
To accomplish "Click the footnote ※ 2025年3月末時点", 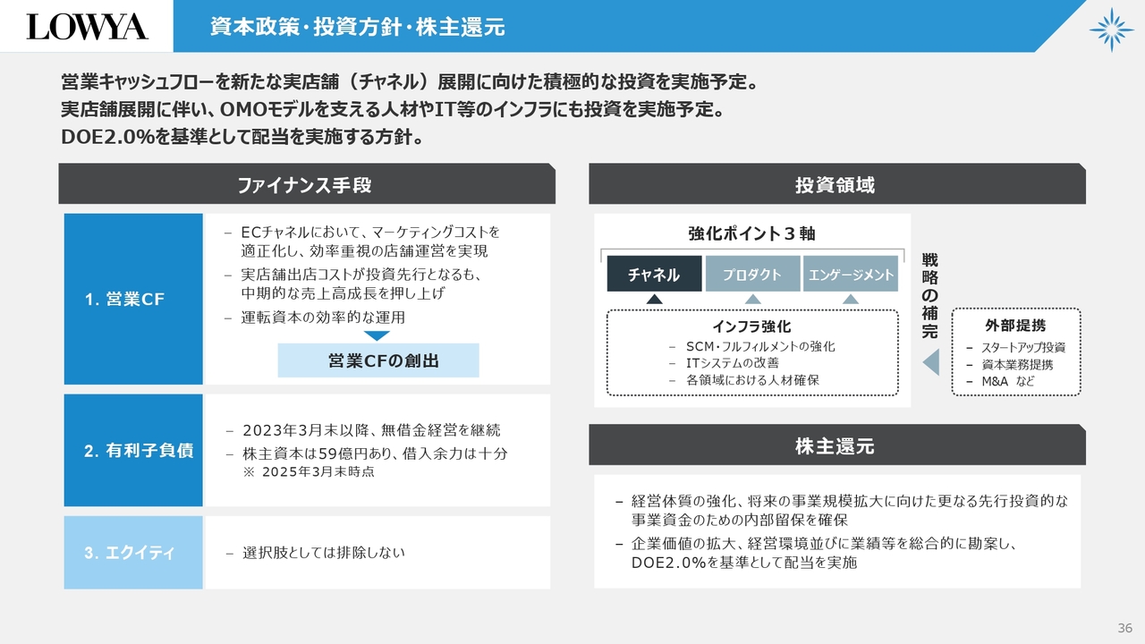I will pyautogui.click(x=309, y=471).
